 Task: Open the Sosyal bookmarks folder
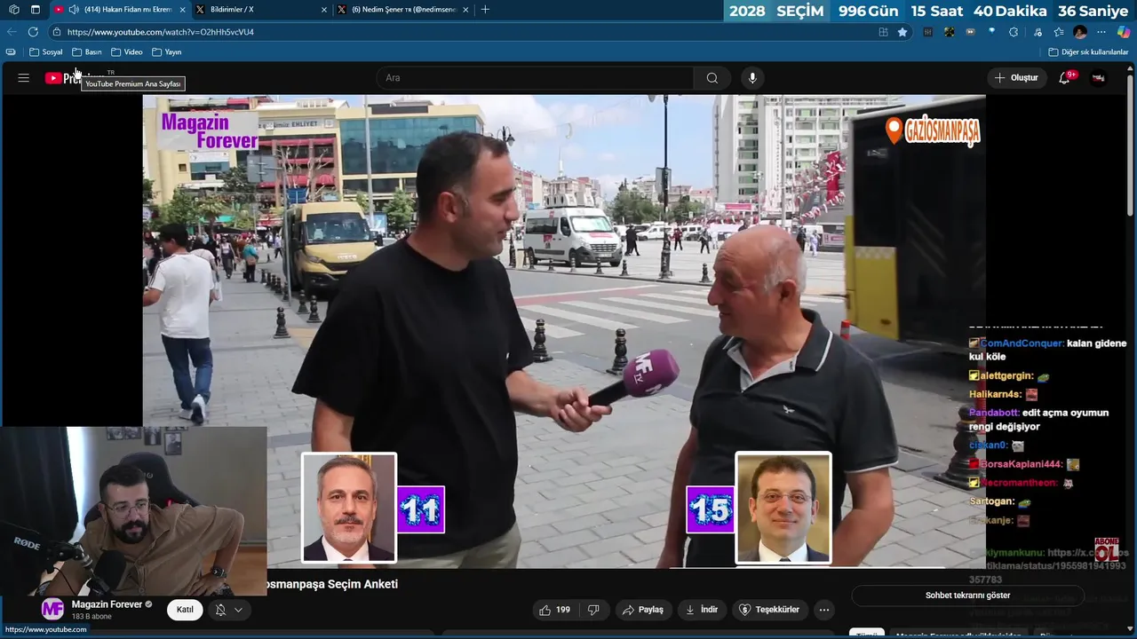[x=46, y=52]
